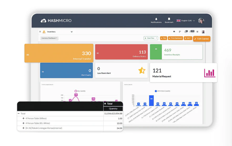Expand the 4 Person Table (XS, White) row
This screenshot has height=146, width=232.
pyautogui.click(x=23, y=123)
